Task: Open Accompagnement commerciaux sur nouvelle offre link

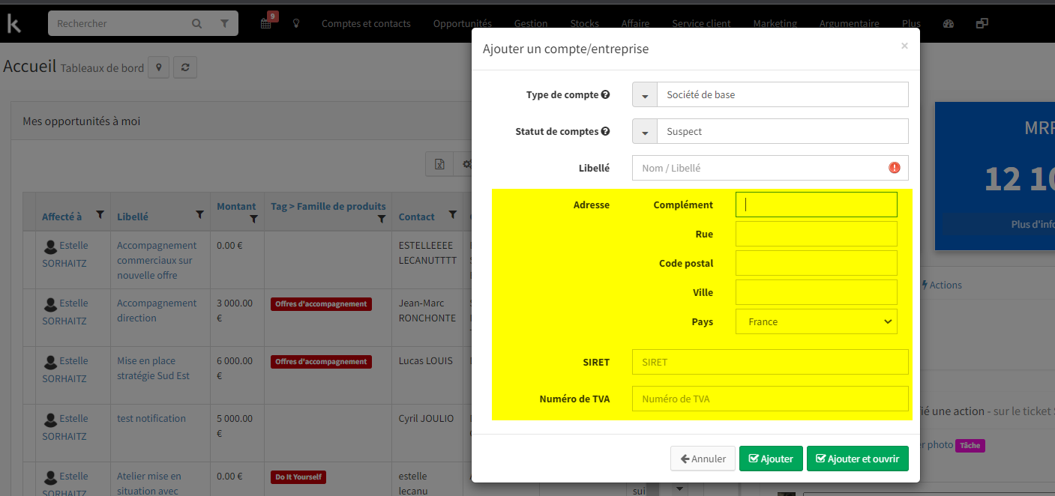Action: pyautogui.click(x=157, y=260)
